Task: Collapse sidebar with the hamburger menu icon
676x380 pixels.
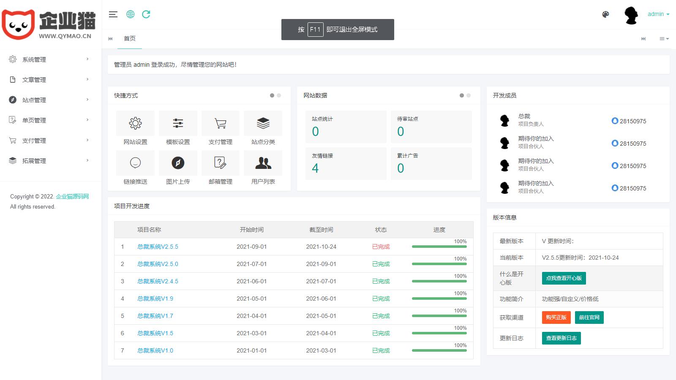Action: coord(113,14)
